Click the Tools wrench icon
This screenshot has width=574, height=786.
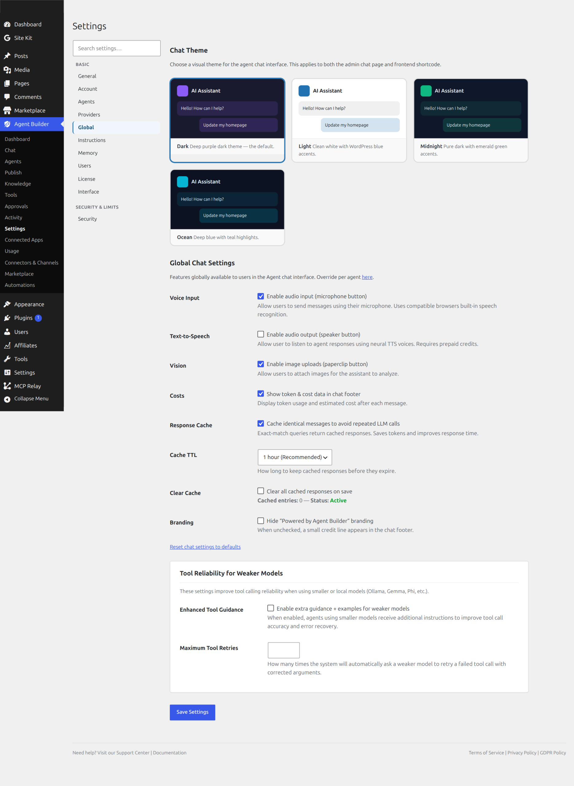point(7,359)
